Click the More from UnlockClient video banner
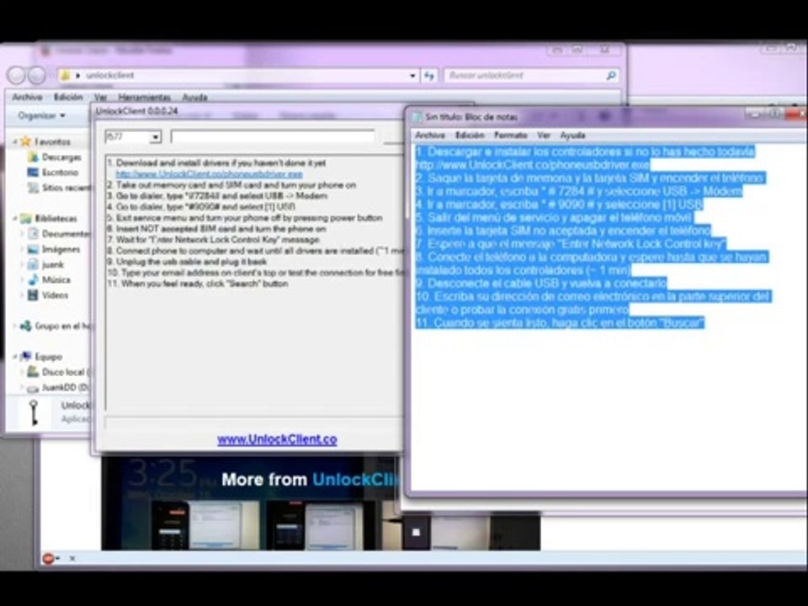The height and width of the screenshot is (606, 808). pos(311,480)
